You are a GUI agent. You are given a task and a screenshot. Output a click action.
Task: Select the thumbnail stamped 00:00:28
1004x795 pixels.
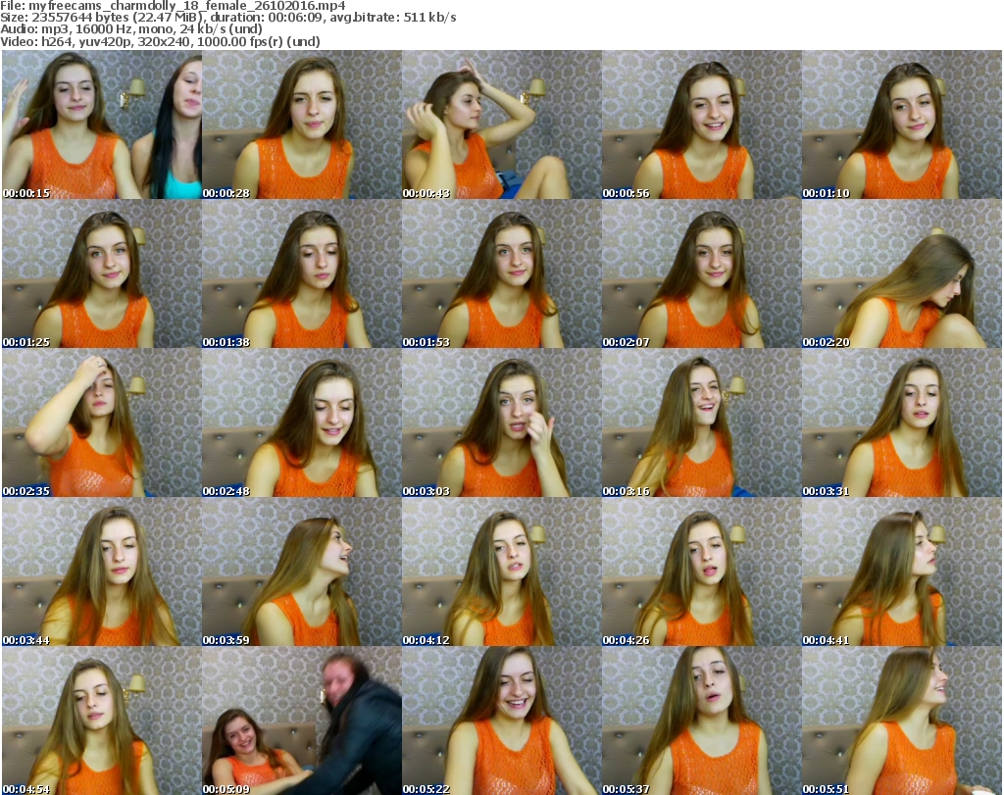(302, 124)
